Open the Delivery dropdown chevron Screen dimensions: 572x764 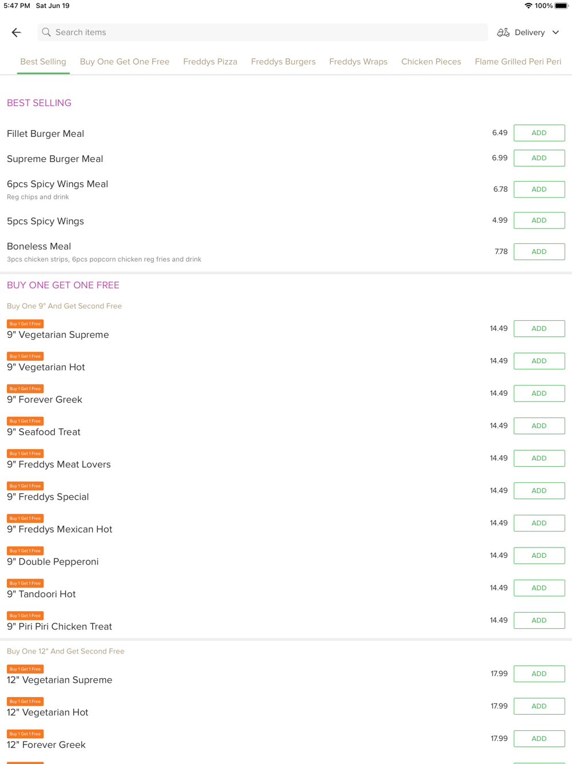click(555, 33)
